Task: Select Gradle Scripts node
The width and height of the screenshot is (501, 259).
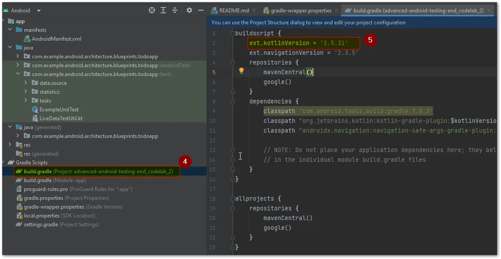Action: [32, 163]
